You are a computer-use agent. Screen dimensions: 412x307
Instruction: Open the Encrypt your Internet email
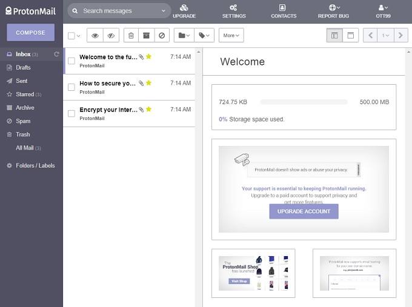pyautogui.click(x=130, y=113)
